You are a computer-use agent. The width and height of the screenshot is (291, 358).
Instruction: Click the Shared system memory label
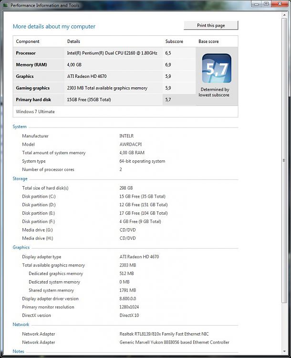point(52,290)
